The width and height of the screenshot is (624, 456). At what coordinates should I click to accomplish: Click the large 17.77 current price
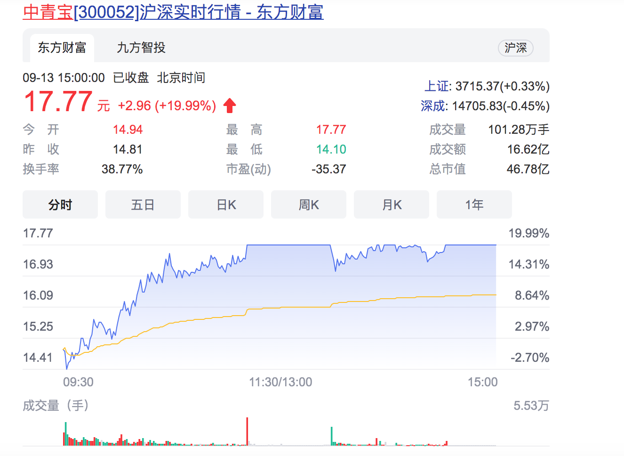pyautogui.click(x=58, y=102)
